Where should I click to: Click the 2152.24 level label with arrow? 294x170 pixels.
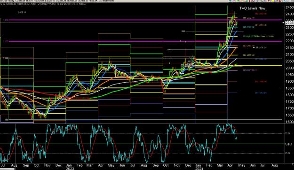coord(260,48)
